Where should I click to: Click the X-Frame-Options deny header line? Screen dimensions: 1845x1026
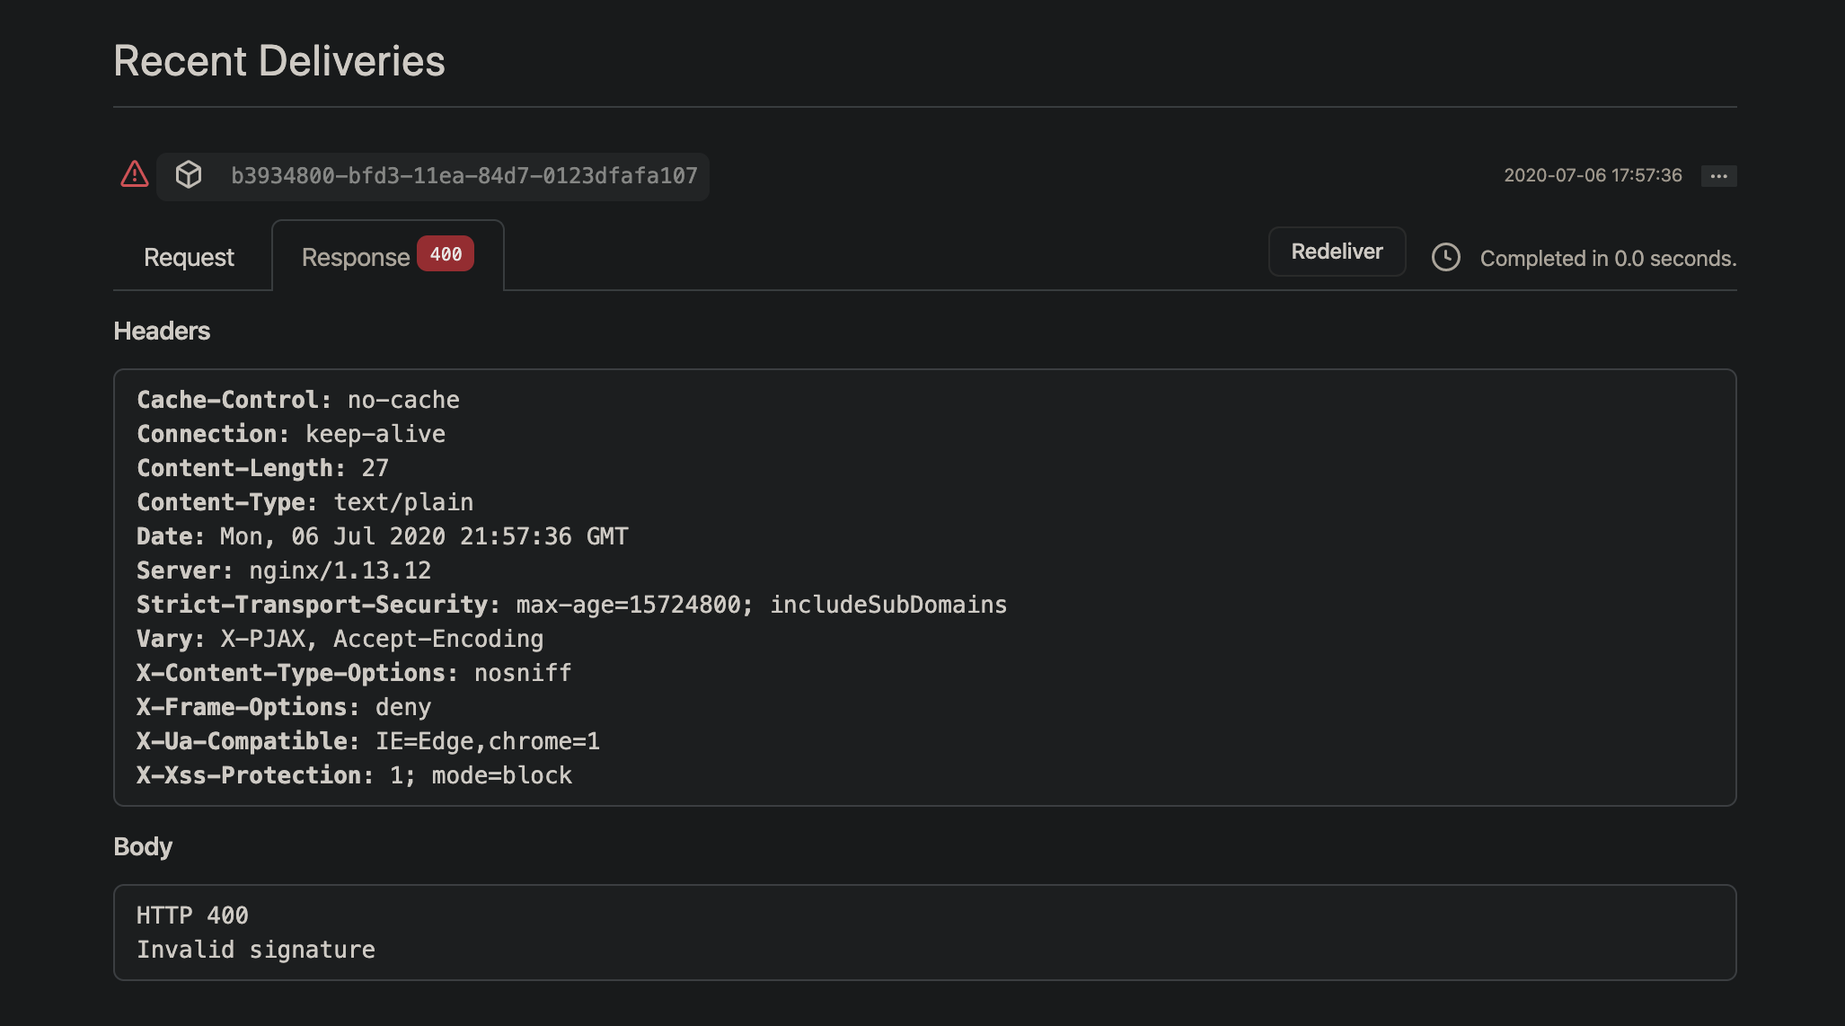click(283, 707)
